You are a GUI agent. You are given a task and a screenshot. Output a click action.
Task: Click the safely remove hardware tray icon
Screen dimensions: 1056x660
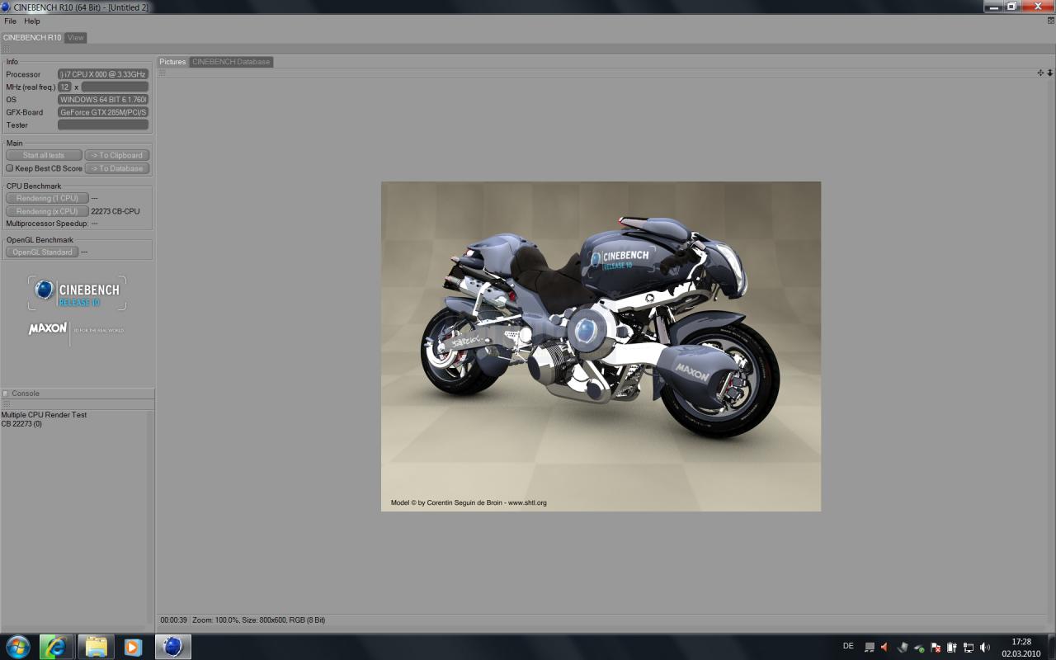coord(919,648)
